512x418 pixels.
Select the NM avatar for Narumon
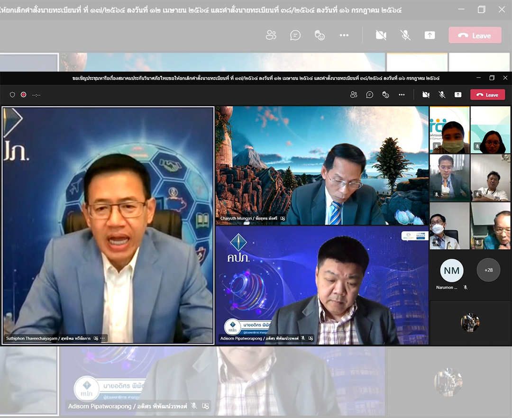(x=451, y=271)
